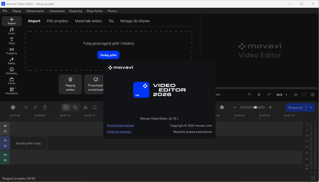Start timeline recording with round record icon

(13, 107)
